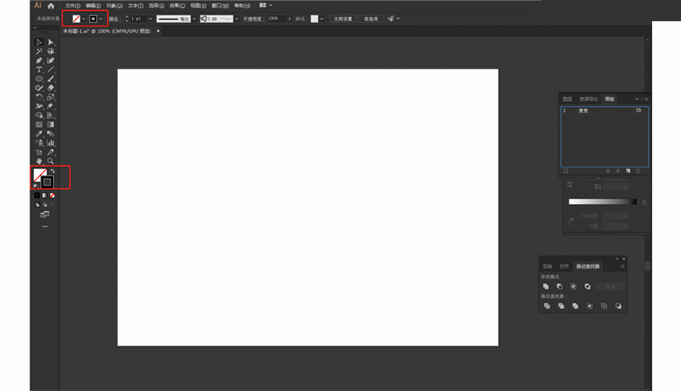
Task: Switch to the 图层 panel tab
Action: point(567,99)
